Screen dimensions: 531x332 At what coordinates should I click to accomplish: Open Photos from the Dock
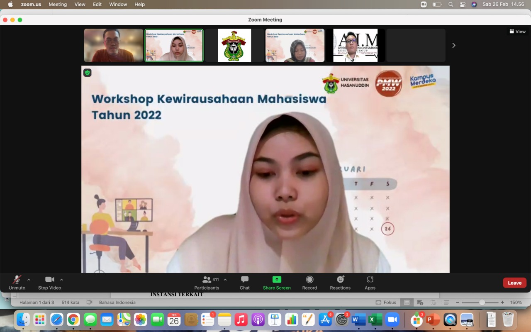coord(141,320)
